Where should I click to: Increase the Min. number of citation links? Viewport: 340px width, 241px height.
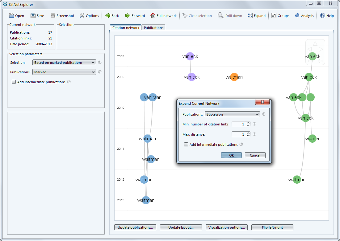(248, 123)
